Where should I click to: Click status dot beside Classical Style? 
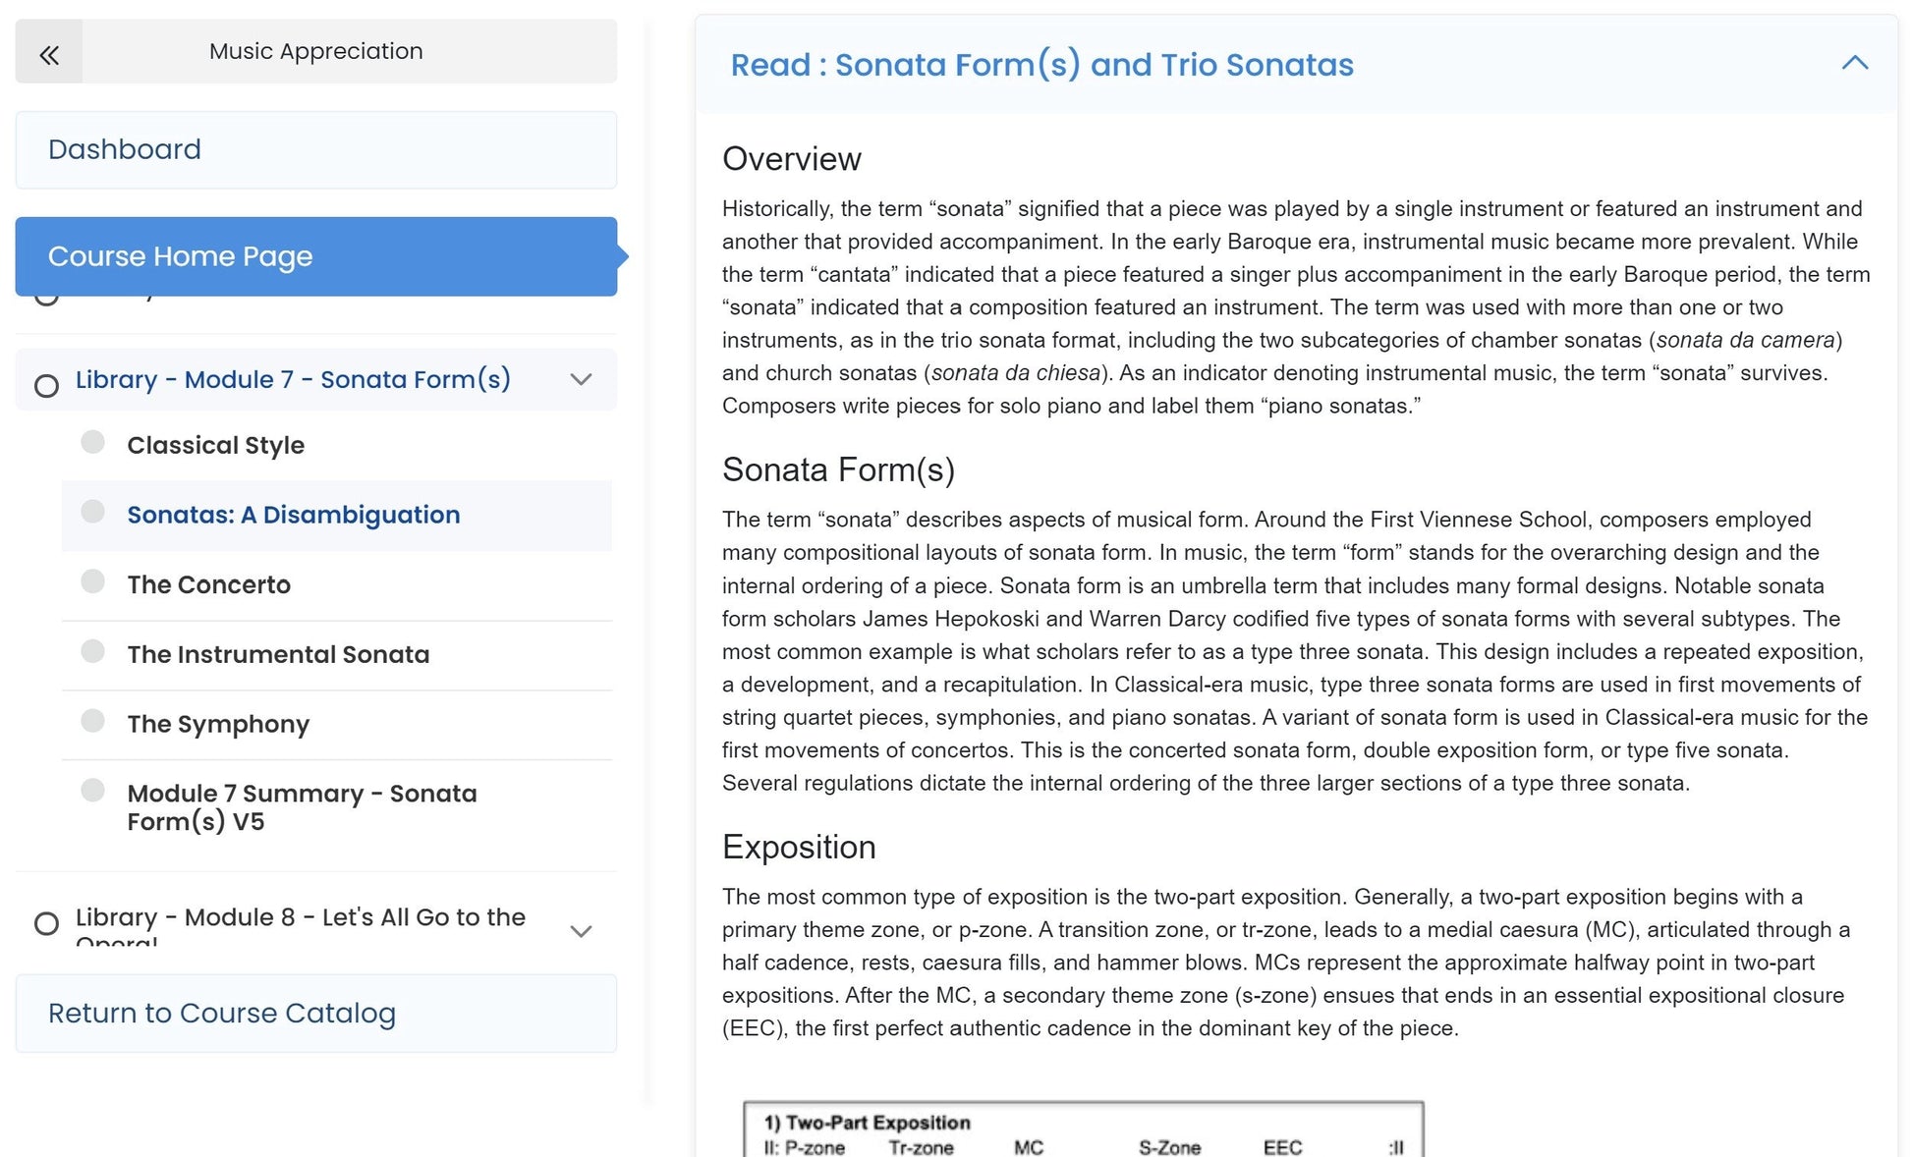[92, 442]
